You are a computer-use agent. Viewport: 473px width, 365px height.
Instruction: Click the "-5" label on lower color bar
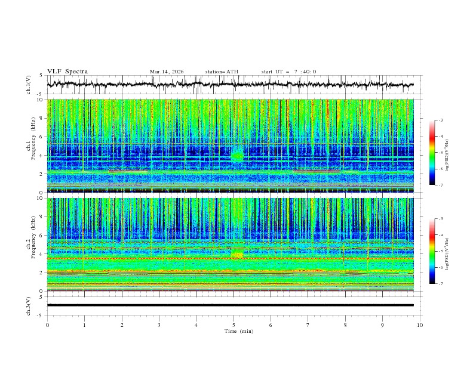click(440, 251)
